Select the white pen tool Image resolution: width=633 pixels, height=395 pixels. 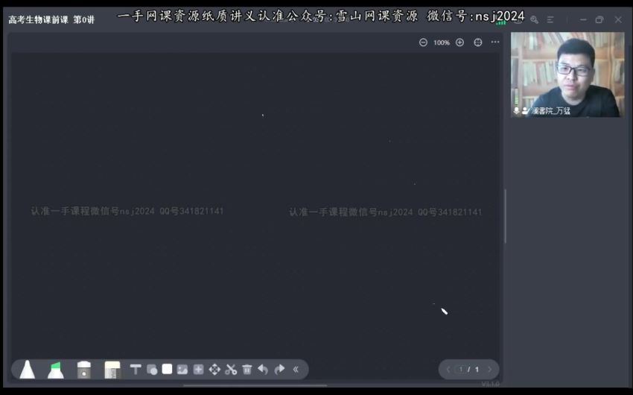pos(28,369)
